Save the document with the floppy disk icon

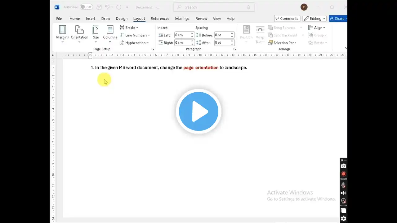[99, 7]
